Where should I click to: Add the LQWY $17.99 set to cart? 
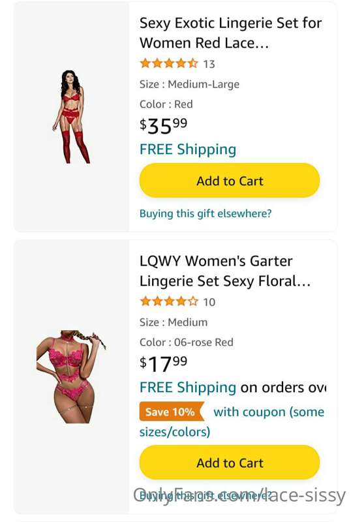[x=230, y=463]
